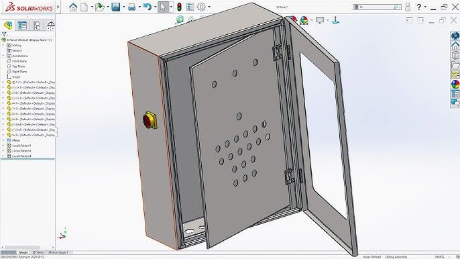Image resolution: width=460 pixels, height=259 pixels.
Task: Undo the last action
Action: coord(148,7)
